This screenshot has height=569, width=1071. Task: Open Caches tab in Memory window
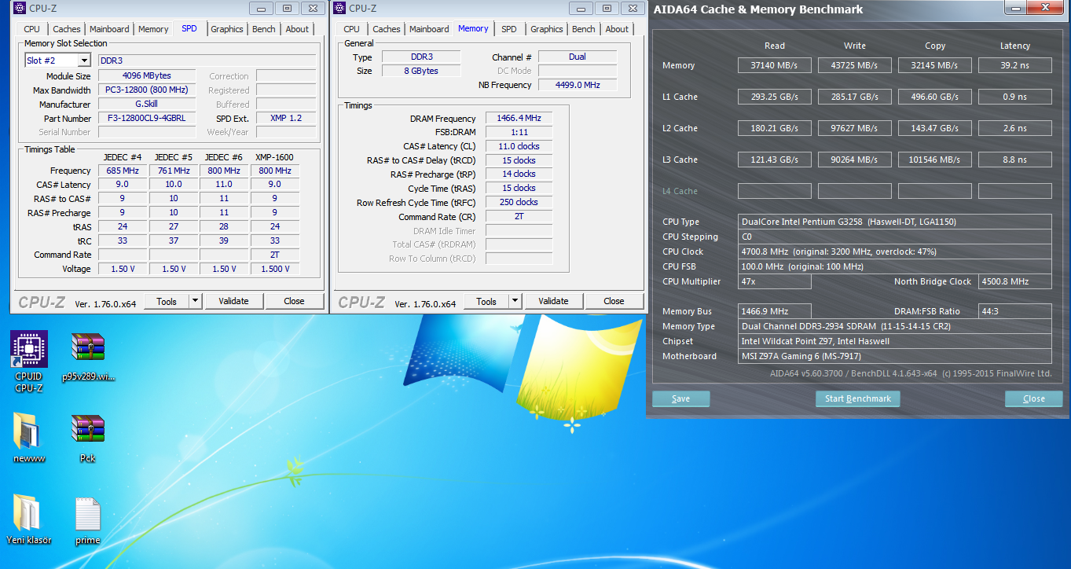coord(387,29)
